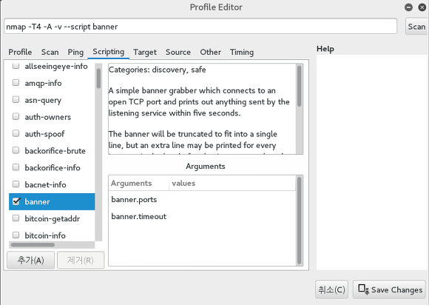Select the backorifice-info script name
This screenshot has height=305, width=429.
53,167
